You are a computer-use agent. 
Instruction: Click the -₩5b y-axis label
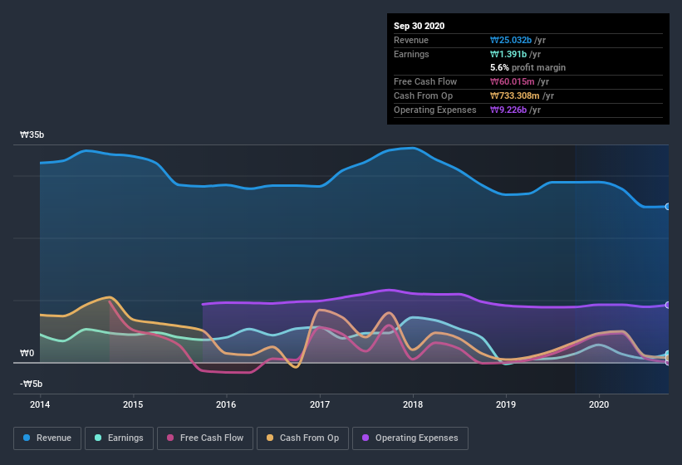pos(31,384)
